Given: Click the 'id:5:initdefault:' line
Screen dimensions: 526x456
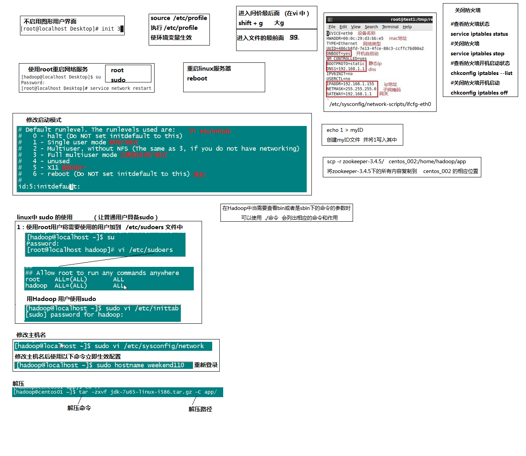Looking at the screenshot, I should coord(49,186).
